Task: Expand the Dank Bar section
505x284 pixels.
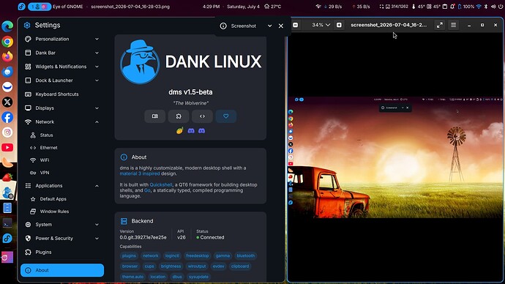Action: point(61,53)
